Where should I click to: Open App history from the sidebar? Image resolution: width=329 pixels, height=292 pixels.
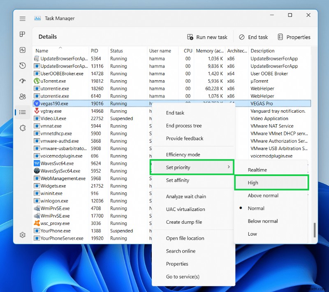click(x=23, y=65)
